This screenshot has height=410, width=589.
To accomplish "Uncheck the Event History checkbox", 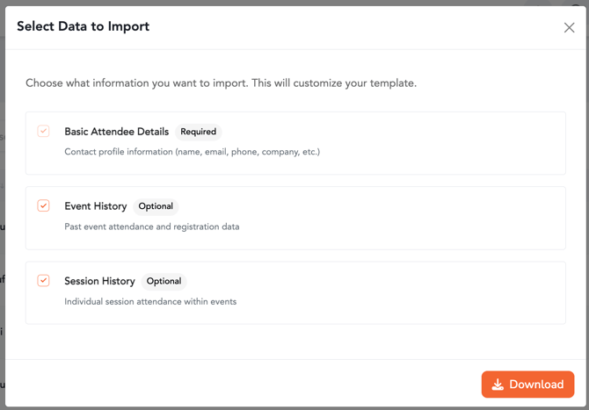I will pyautogui.click(x=43, y=206).
